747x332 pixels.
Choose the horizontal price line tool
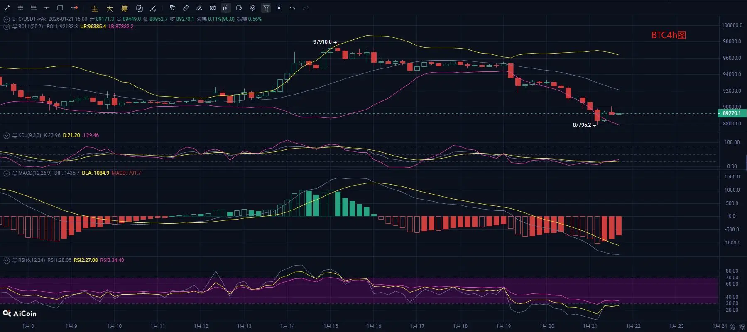[x=47, y=8]
